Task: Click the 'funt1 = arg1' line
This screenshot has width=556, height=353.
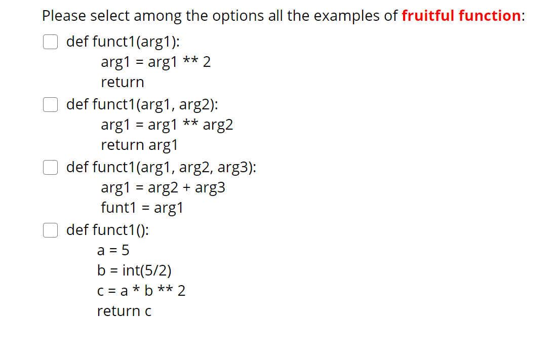Action: [x=142, y=208]
